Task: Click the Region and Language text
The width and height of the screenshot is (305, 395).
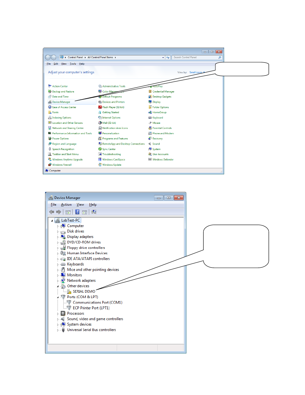Action: click(x=64, y=144)
